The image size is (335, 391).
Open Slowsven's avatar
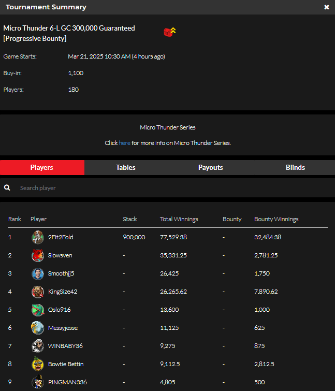(x=38, y=255)
